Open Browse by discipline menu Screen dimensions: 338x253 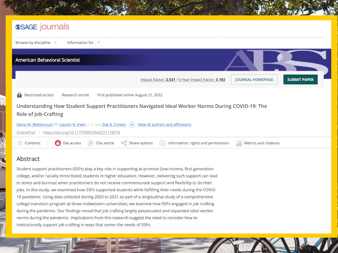click(x=33, y=43)
